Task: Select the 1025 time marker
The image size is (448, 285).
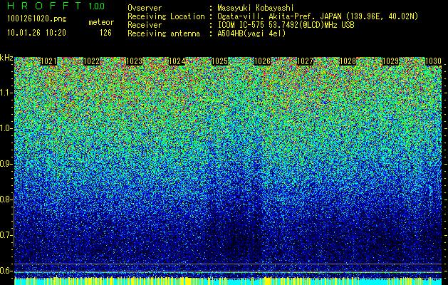Action: (x=219, y=61)
